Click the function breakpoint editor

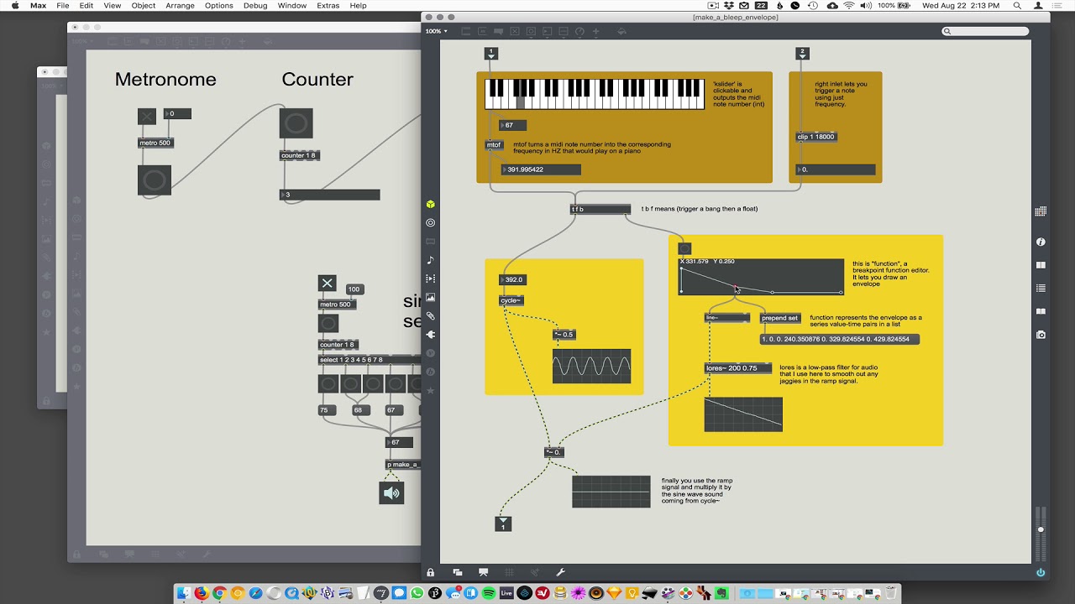[x=761, y=277]
